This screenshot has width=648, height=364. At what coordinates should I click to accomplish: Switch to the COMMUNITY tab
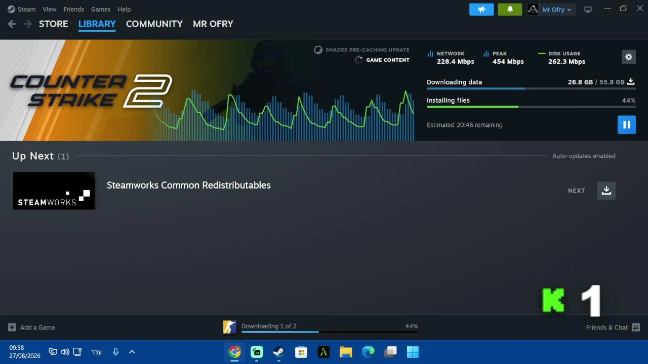click(154, 24)
